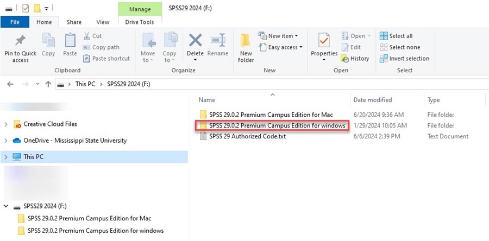Select OneDrive - Mississippi State University
Image resolution: width=489 pixels, height=241 pixels.
click(x=75, y=141)
